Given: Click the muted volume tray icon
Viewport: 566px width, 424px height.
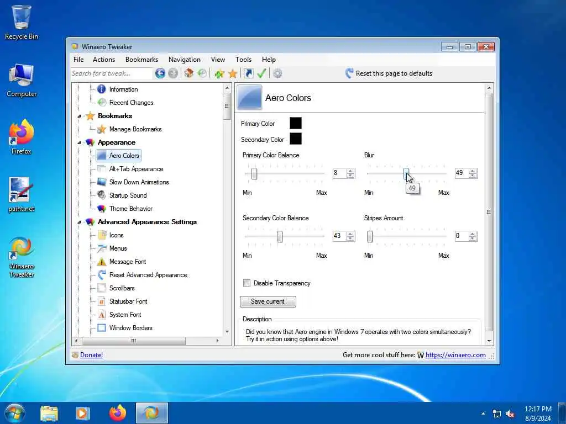Looking at the screenshot, I should pos(510,414).
